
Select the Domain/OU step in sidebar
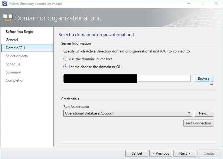pos(27,48)
